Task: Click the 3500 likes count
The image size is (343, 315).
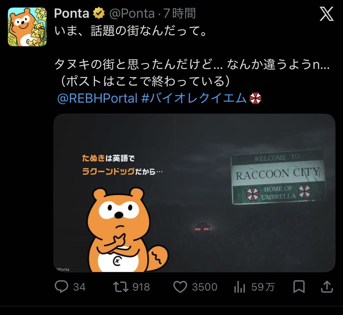Action: click(204, 287)
